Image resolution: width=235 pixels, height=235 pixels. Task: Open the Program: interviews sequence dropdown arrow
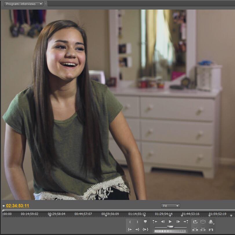pyautogui.click(x=41, y=4)
